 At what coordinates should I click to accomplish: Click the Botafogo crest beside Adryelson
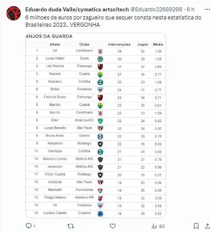[100, 144]
